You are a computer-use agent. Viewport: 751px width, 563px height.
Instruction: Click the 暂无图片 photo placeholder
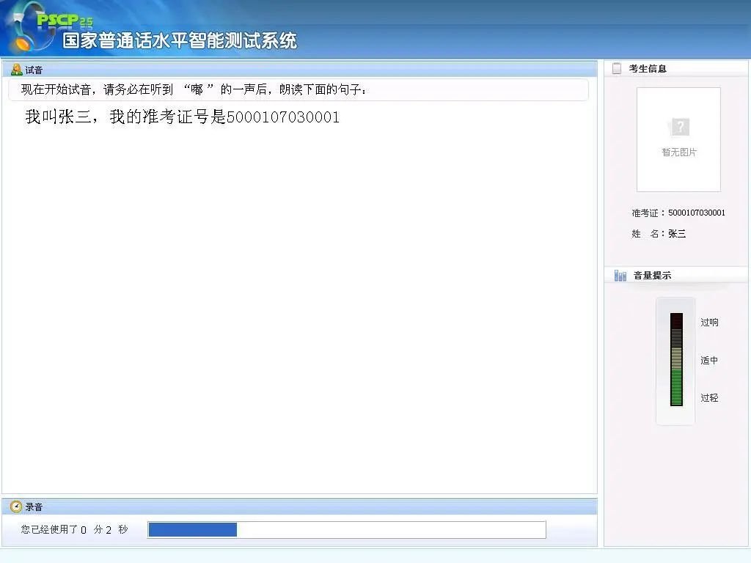point(678,140)
